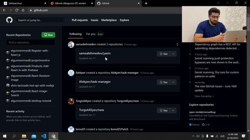
Task: Switch to the For you feed tab
Action: [95, 34]
